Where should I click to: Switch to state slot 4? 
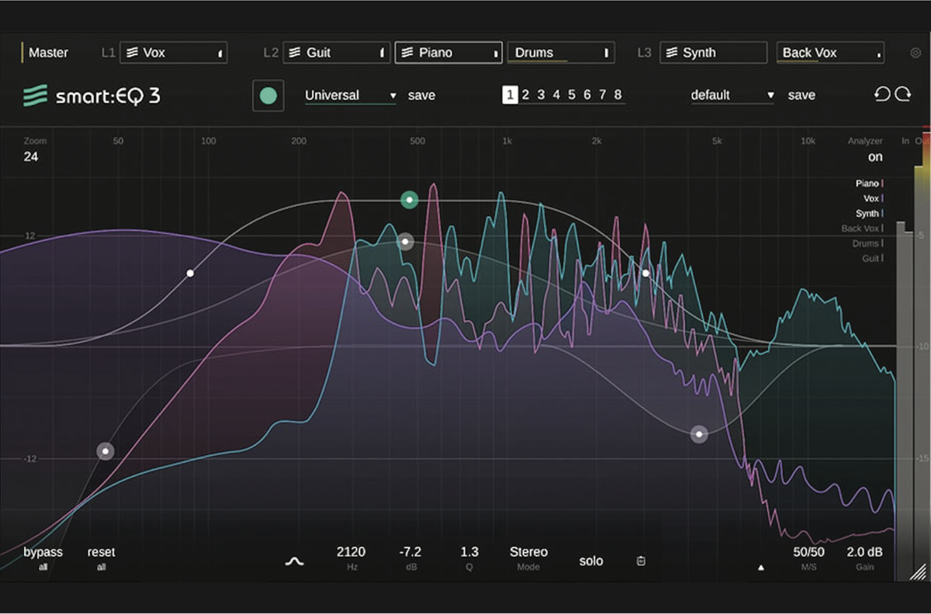pyautogui.click(x=556, y=95)
